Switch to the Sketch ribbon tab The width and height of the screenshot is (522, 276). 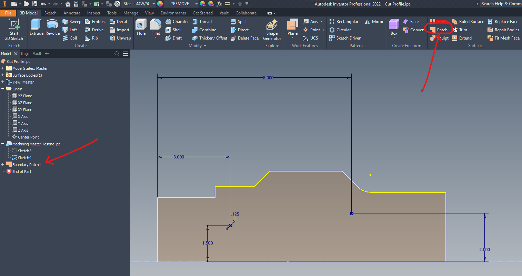click(50, 13)
